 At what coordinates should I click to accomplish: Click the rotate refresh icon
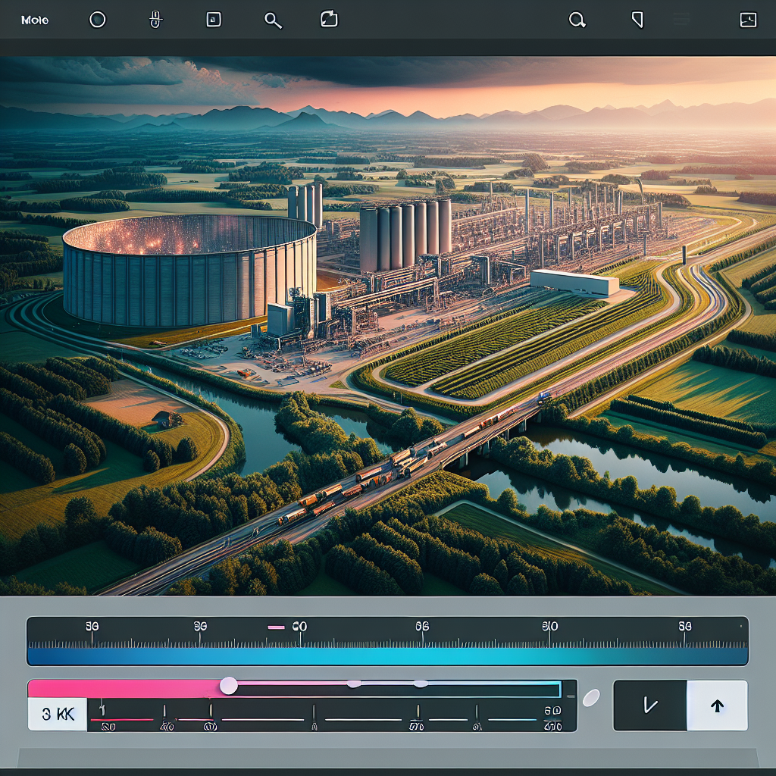[x=329, y=20]
